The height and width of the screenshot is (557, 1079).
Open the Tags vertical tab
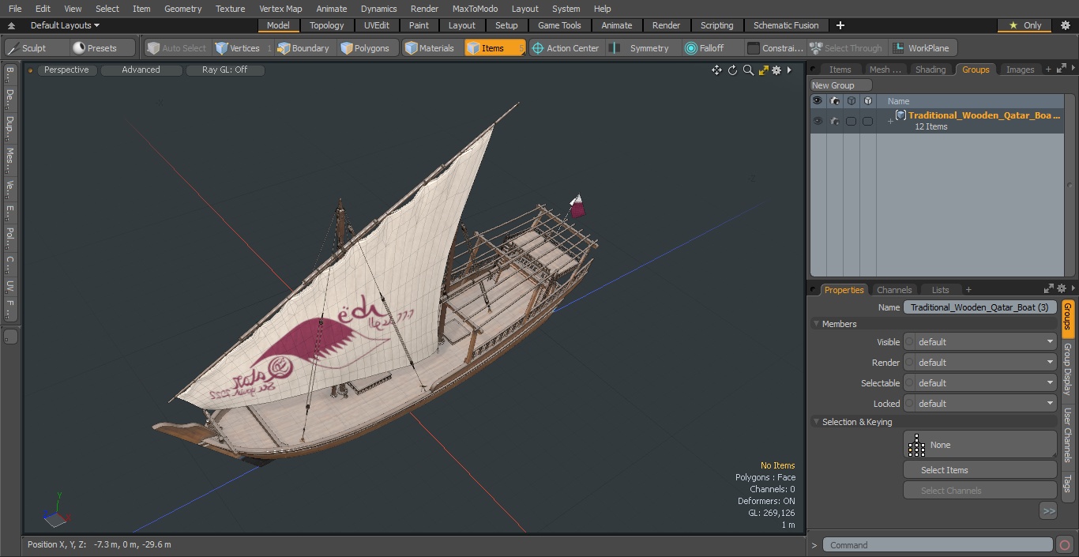(1068, 483)
